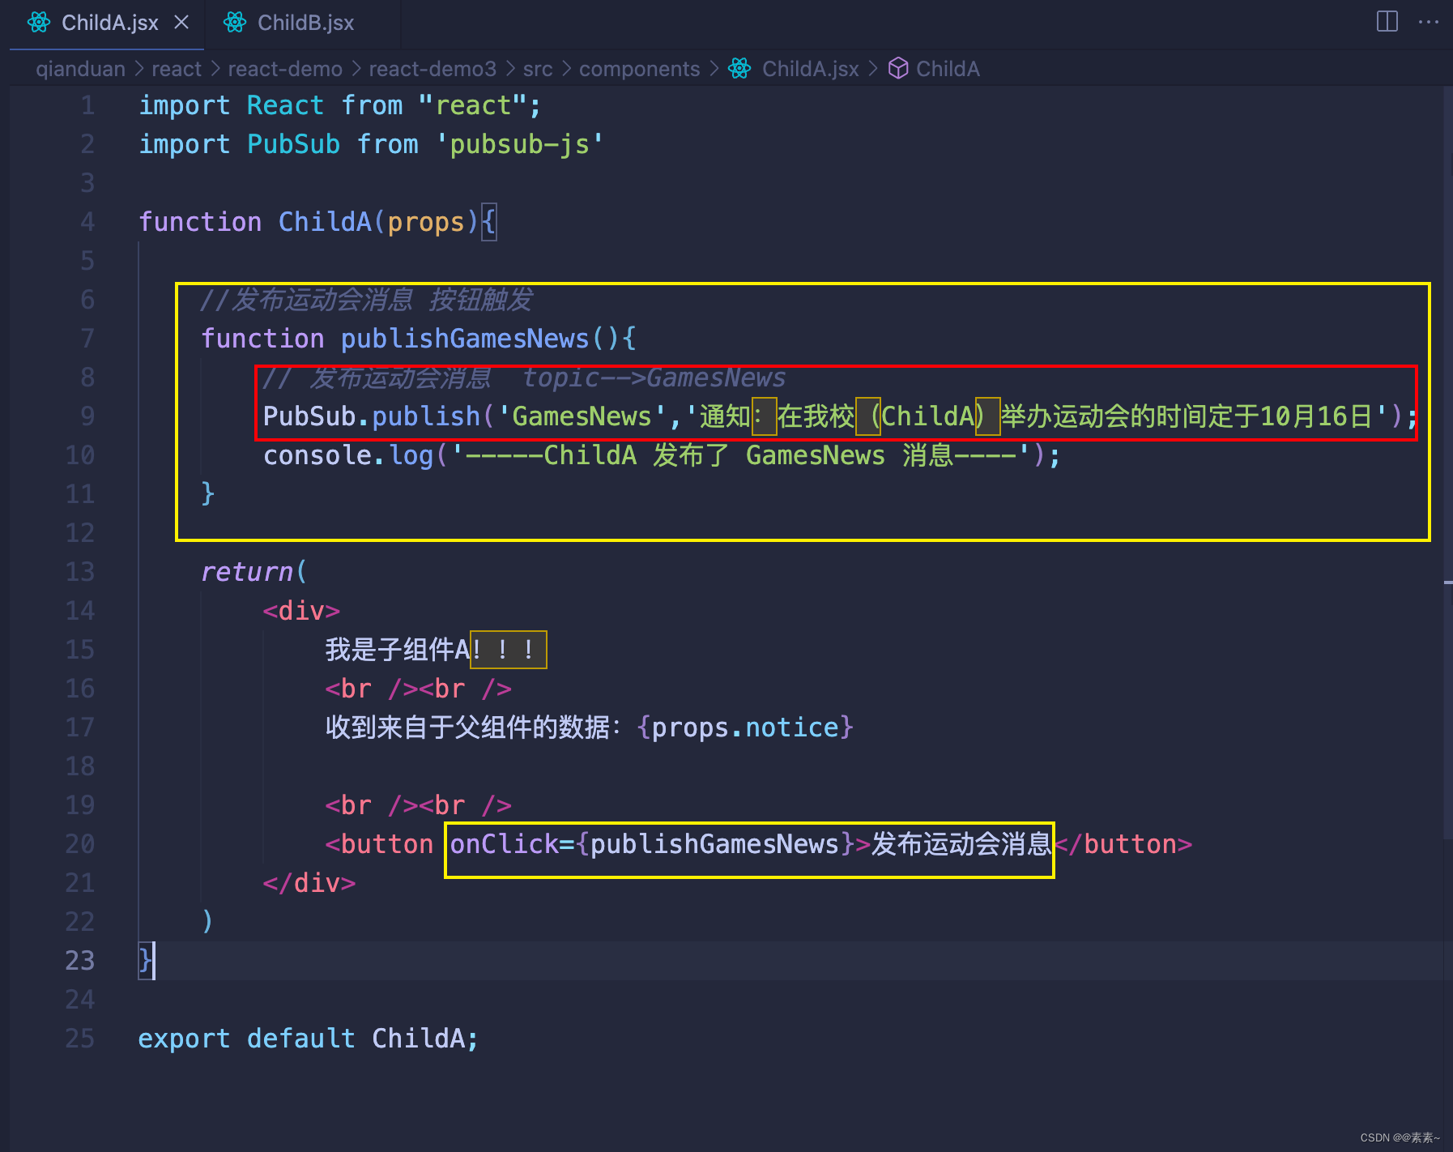Click the Split Editor icon
The height and width of the screenshot is (1152, 1453).
click(1387, 22)
